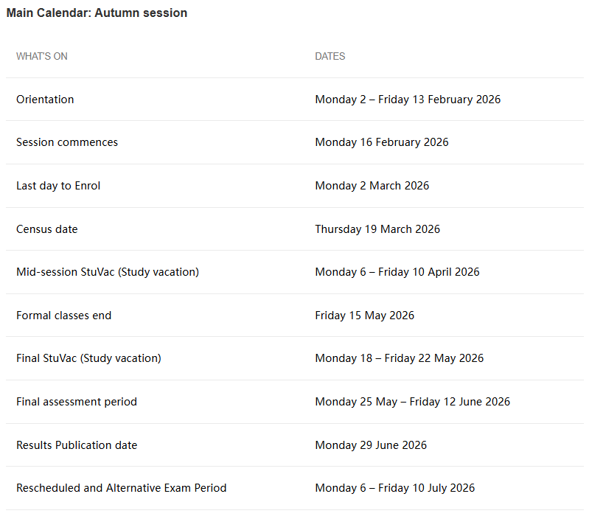Click the date Friday 15 May 2026
The image size is (589, 519).
364,316
